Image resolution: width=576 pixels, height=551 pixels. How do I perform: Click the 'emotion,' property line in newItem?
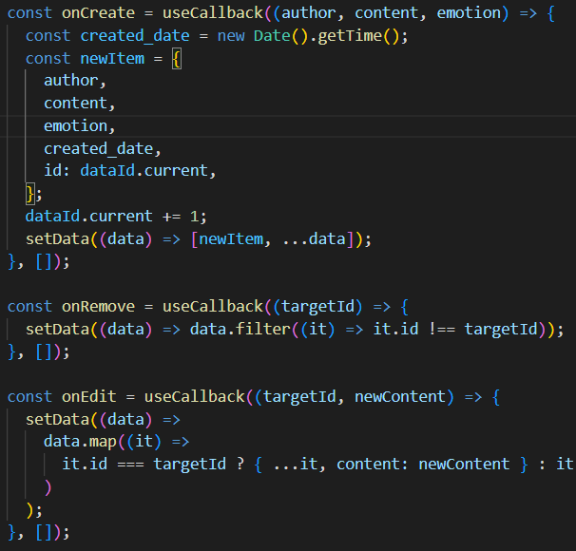point(79,126)
